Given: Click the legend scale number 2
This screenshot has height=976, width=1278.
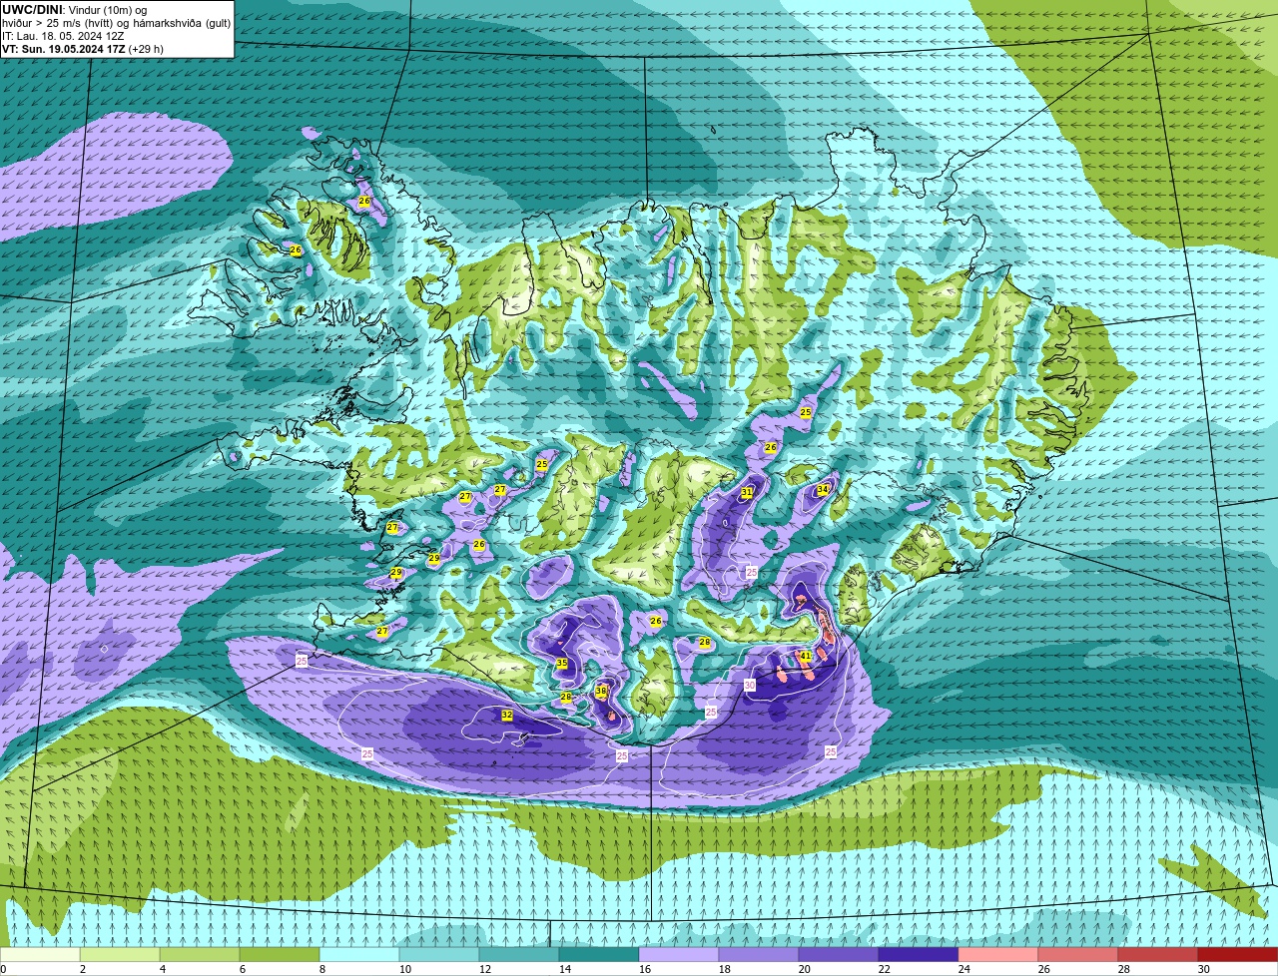Looking at the screenshot, I should [x=83, y=969].
